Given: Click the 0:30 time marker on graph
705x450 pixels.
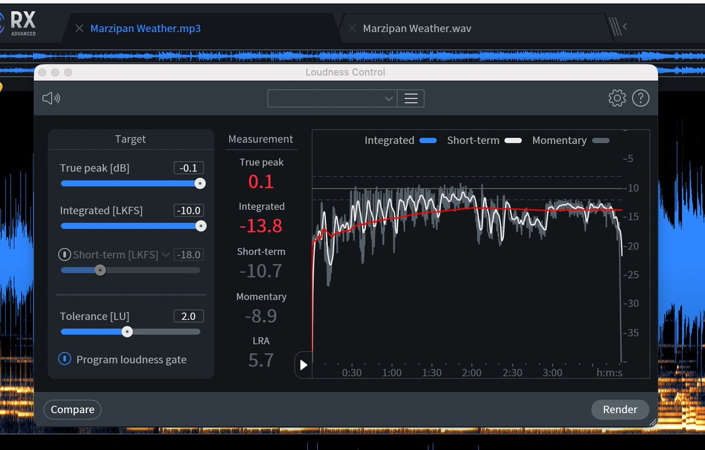Looking at the screenshot, I should coord(352,373).
